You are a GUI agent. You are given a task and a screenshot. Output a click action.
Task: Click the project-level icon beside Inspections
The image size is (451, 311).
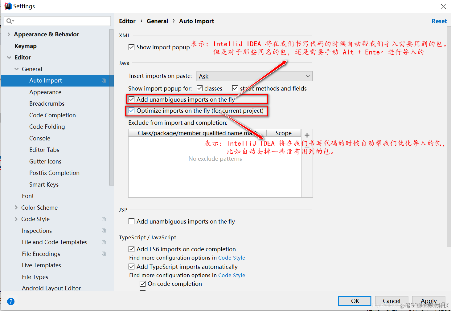click(x=104, y=231)
